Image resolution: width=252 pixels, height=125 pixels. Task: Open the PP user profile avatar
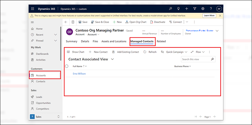(x=219, y=9)
